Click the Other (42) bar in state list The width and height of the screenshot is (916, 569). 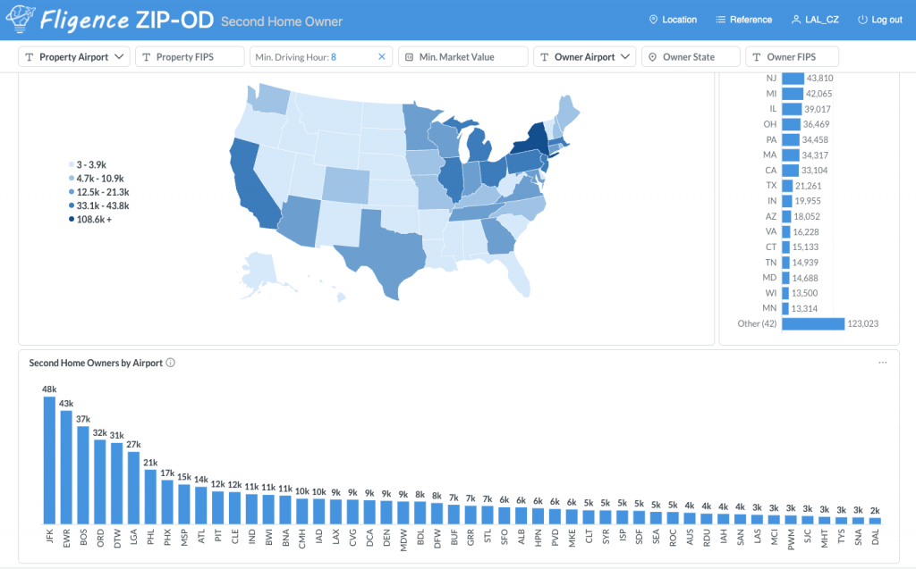[x=813, y=323]
